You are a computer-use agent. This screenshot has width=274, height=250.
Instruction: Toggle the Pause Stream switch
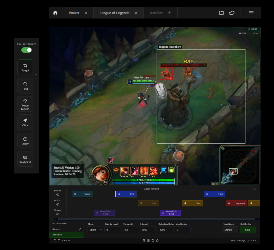click(x=27, y=50)
